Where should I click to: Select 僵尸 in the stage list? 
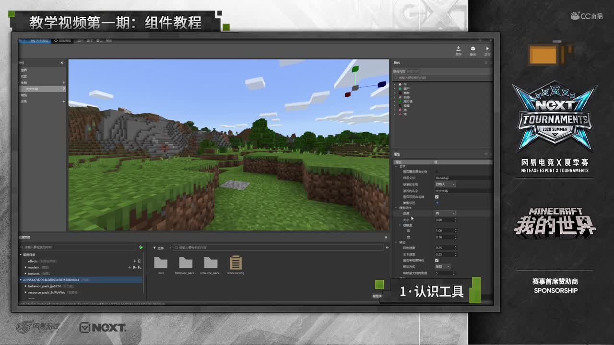(x=406, y=89)
